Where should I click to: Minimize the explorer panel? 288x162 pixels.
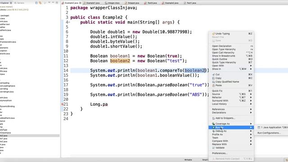[x=53, y=3]
